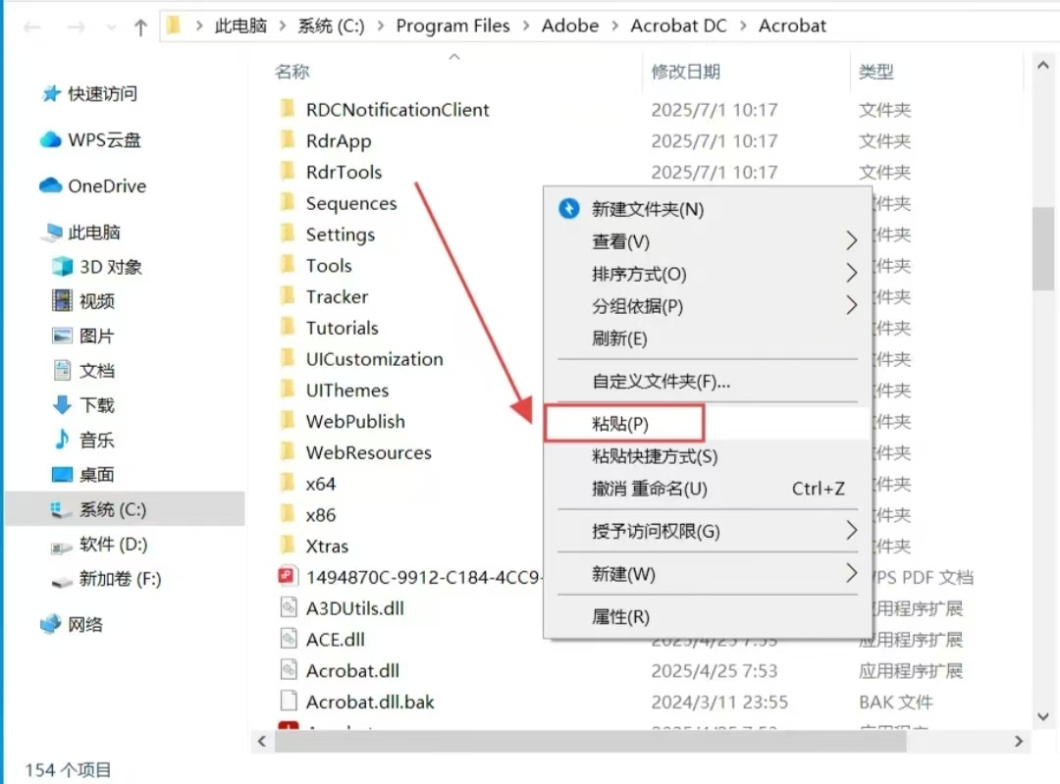The width and height of the screenshot is (1060, 784).
Task: Open 下载 download arrow icon
Action: (x=62, y=405)
